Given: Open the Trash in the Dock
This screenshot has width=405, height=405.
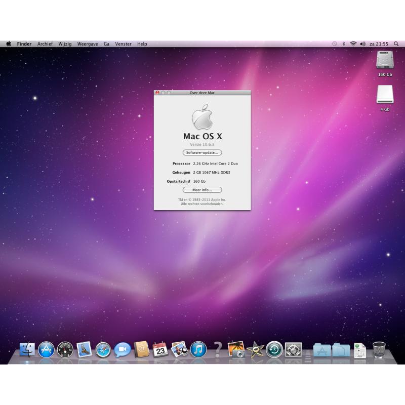Looking at the screenshot, I should pos(379,350).
